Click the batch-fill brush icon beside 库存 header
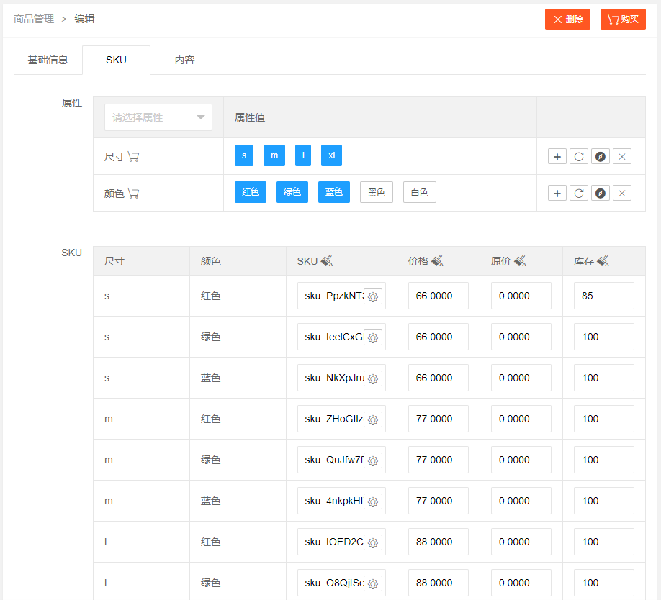 (x=603, y=261)
